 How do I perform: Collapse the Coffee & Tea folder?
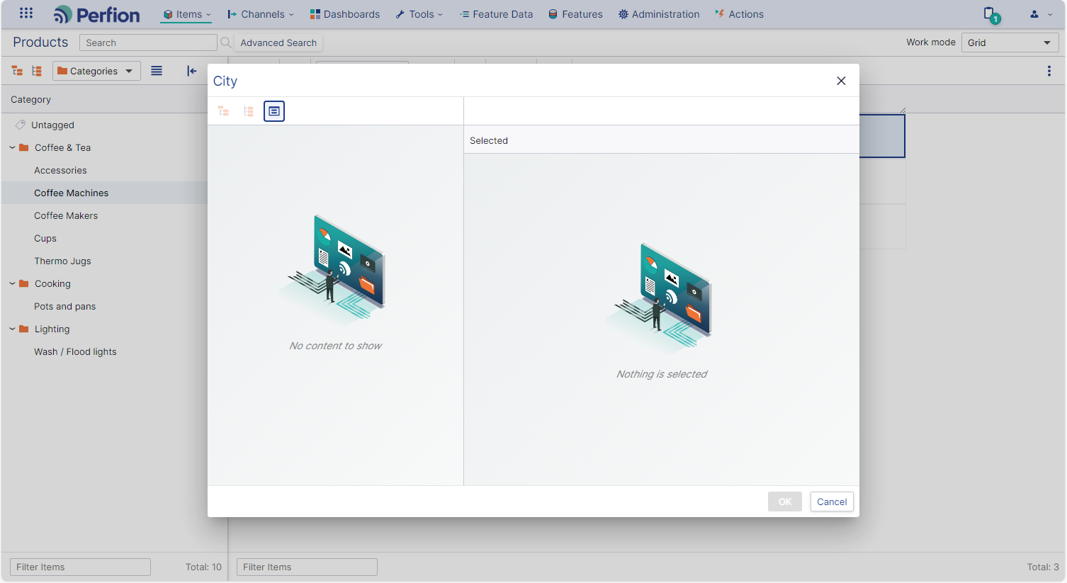[x=12, y=147]
